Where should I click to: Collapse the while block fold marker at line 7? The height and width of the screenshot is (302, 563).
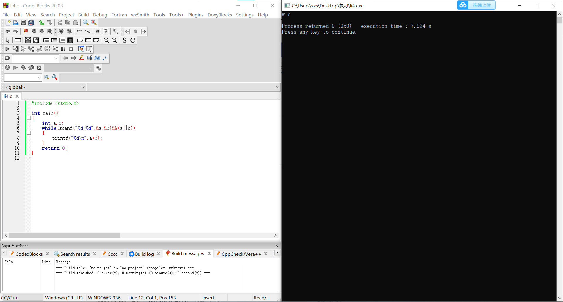click(29, 133)
